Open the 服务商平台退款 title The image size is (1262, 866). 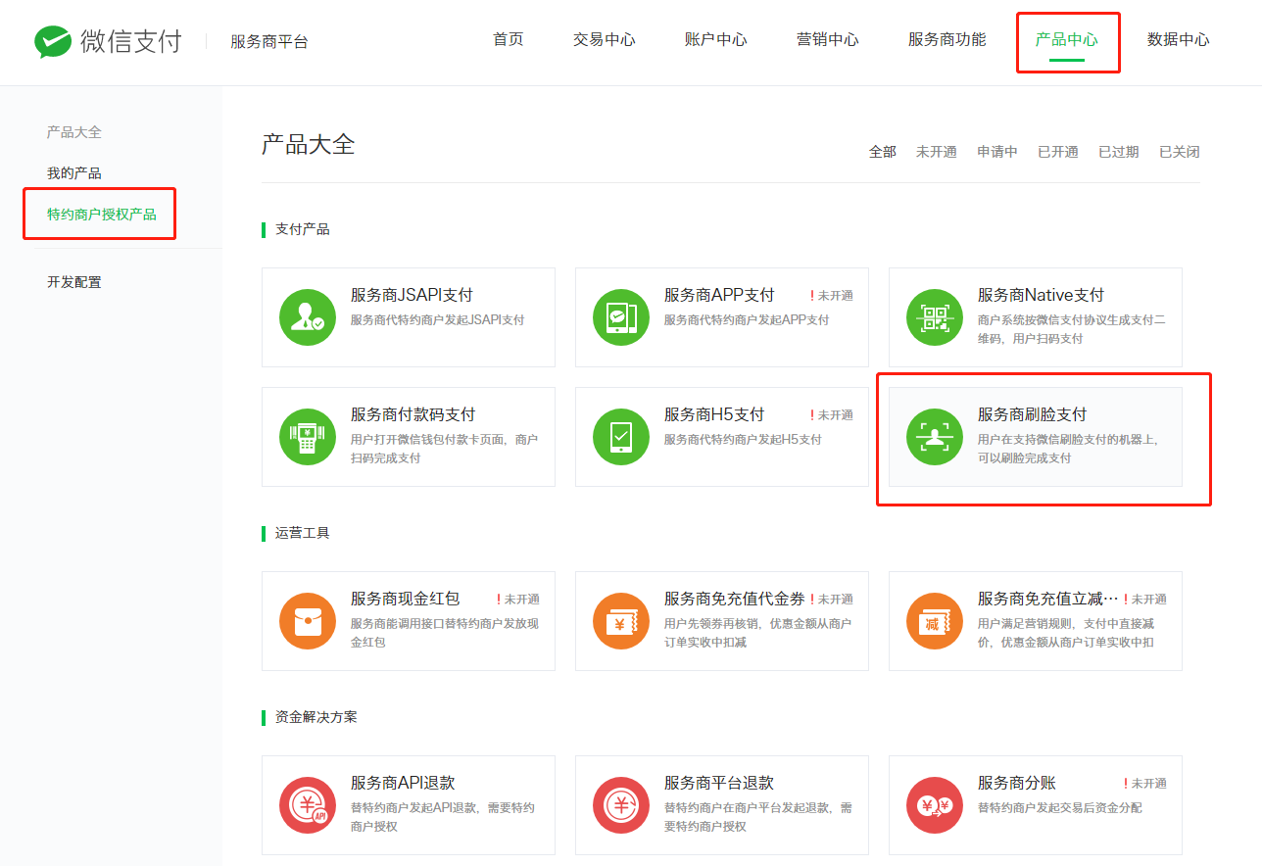[719, 783]
